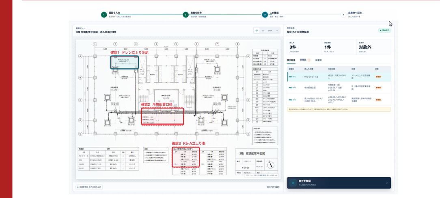The height and width of the screenshot is (198, 440).
Task: Go to step 3 circle 人が確認
Action: coord(265,15)
